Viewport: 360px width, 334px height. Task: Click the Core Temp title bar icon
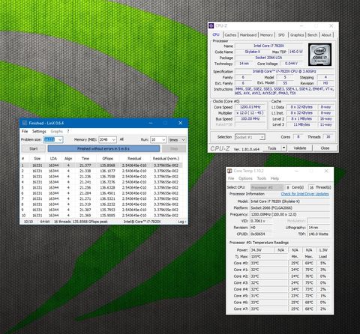[x=229, y=171]
